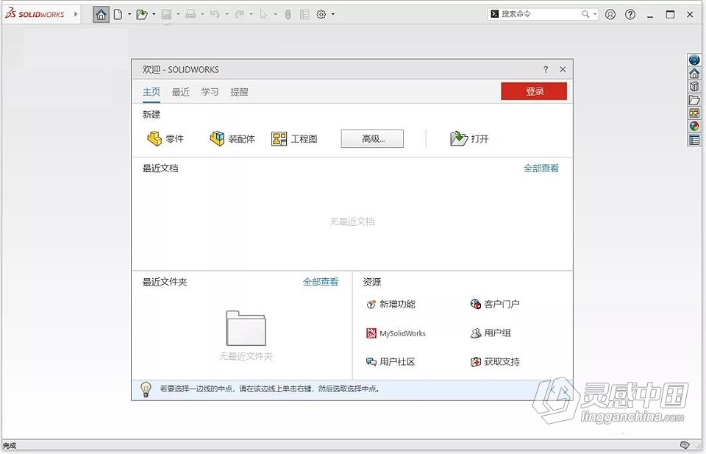Click the Select cursor tool icon
This screenshot has height=454, width=706.
[x=264, y=15]
